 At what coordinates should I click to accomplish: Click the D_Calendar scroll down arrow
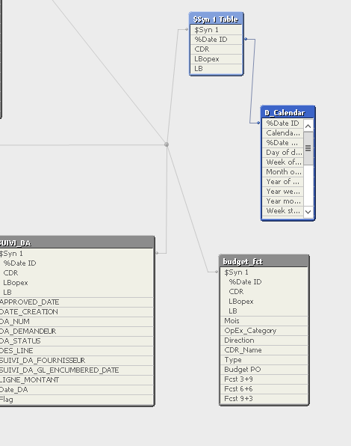(308, 212)
